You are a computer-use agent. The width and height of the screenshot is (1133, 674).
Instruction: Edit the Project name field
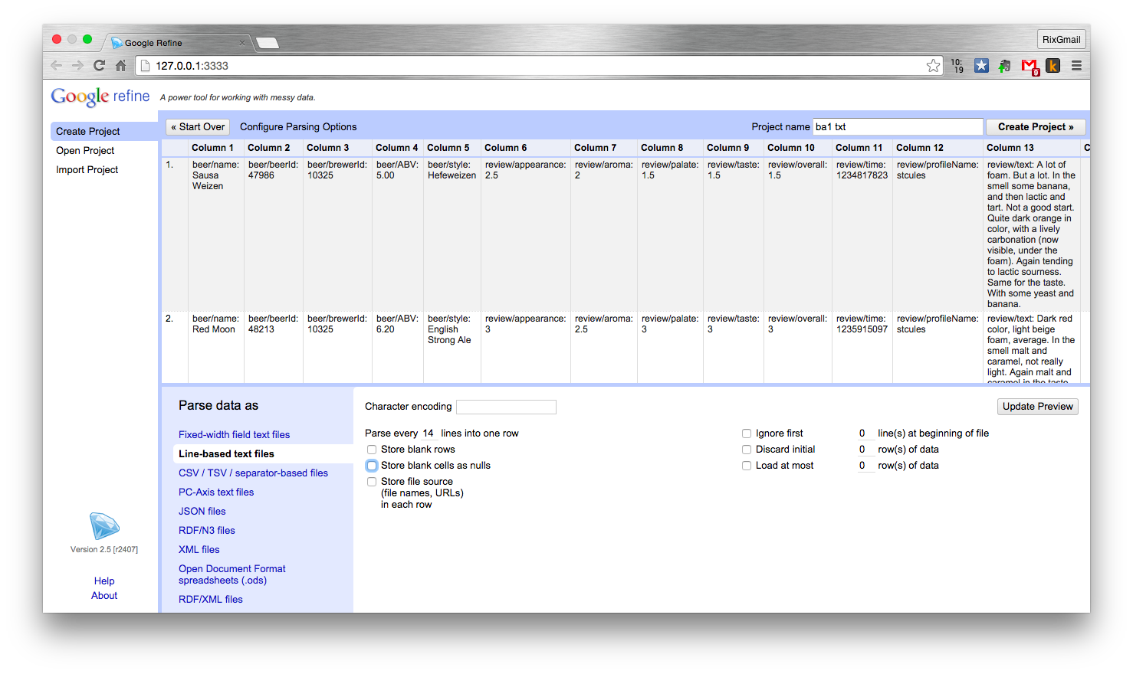pyautogui.click(x=898, y=127)
